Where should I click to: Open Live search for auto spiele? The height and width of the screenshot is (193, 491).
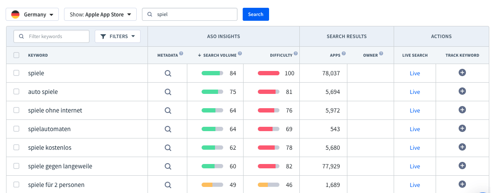click(x=414, y=92)
